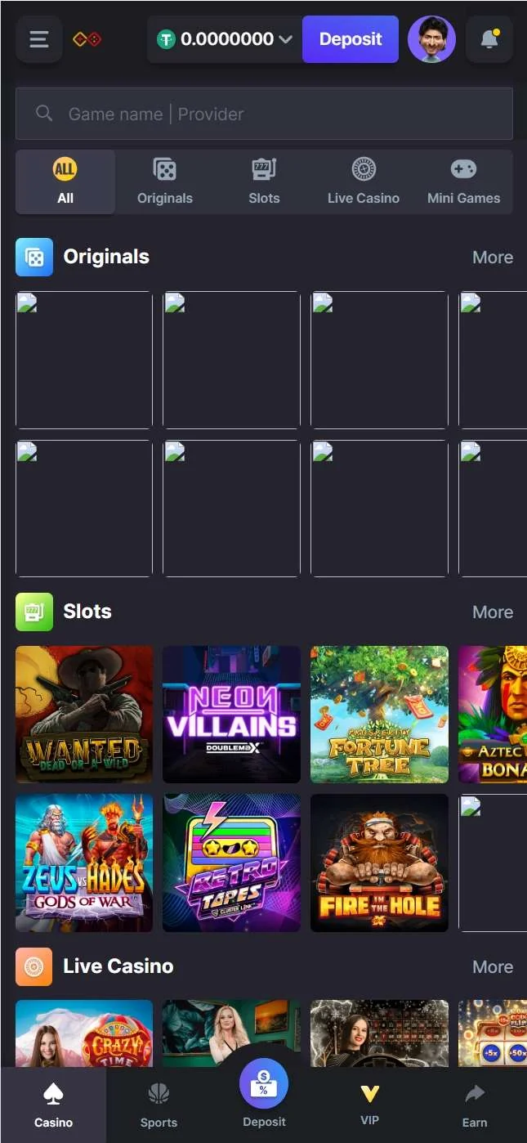This screenshot has width=527, height=1143.
Task: Tap the Originals dice section icon
Action: click(34, 257)
